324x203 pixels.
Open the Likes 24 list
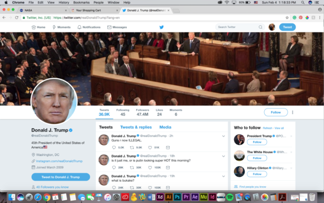coord(159,112)
